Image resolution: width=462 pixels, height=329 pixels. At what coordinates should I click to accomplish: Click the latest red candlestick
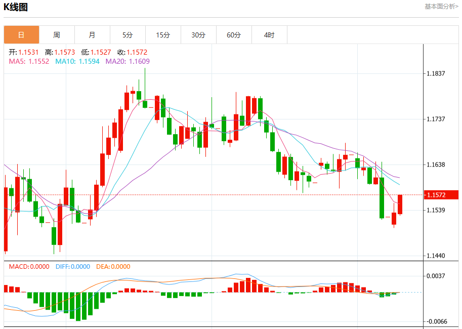400,204
